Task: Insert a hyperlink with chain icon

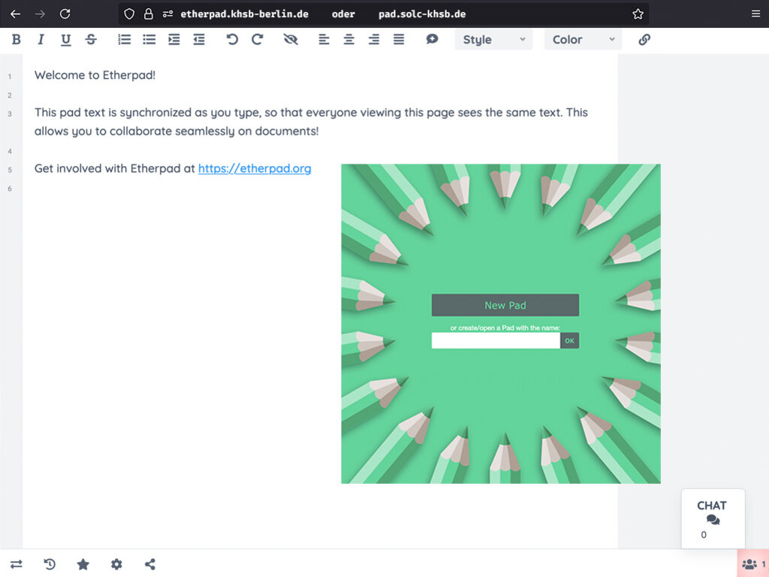Action: point(644,40)
